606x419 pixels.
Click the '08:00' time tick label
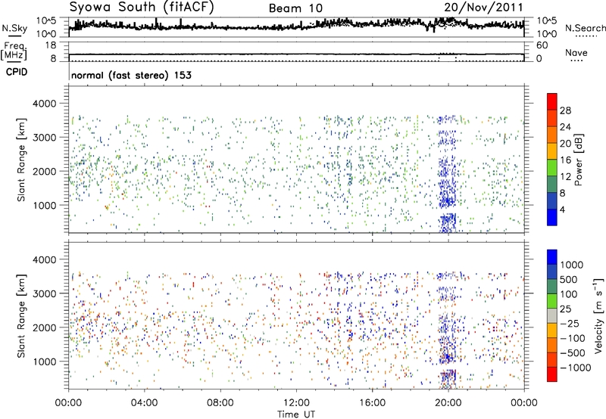point(220,403)
